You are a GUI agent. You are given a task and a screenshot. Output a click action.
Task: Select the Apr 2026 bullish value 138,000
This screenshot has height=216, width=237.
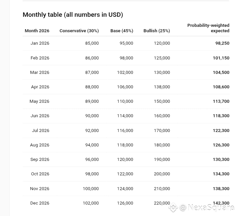coord(162,87)
